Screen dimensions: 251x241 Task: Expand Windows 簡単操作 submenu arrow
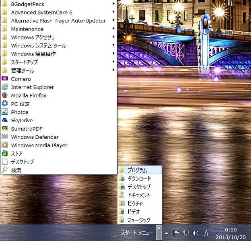[x=113, y=54]
